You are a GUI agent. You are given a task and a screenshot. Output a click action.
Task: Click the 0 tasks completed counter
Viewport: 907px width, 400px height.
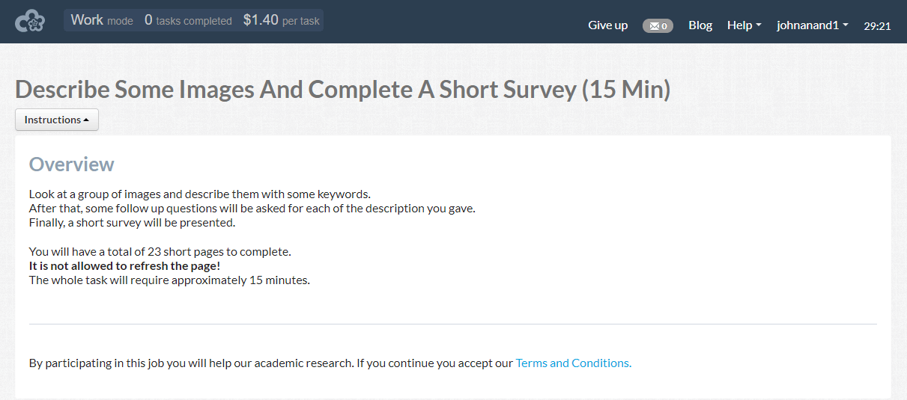click(x=188, y=20)
